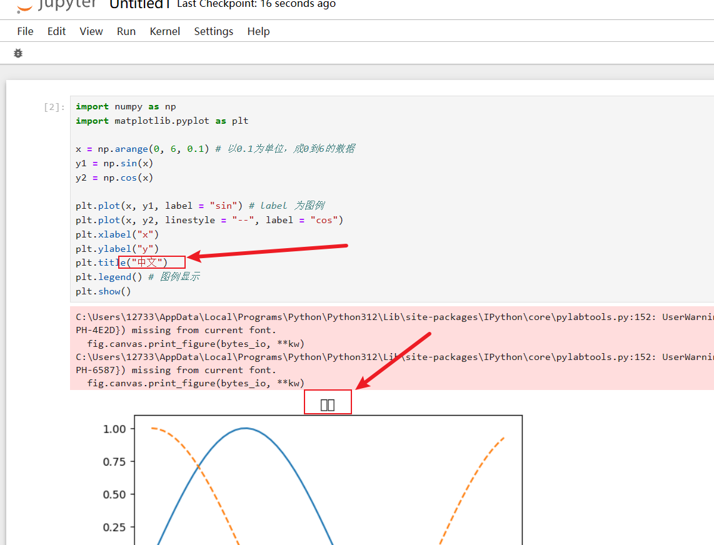Image resolution: width=714 pixels, height=545 pixels.
Task: Click inside the code cell editor
Action: tap(391, 199)
